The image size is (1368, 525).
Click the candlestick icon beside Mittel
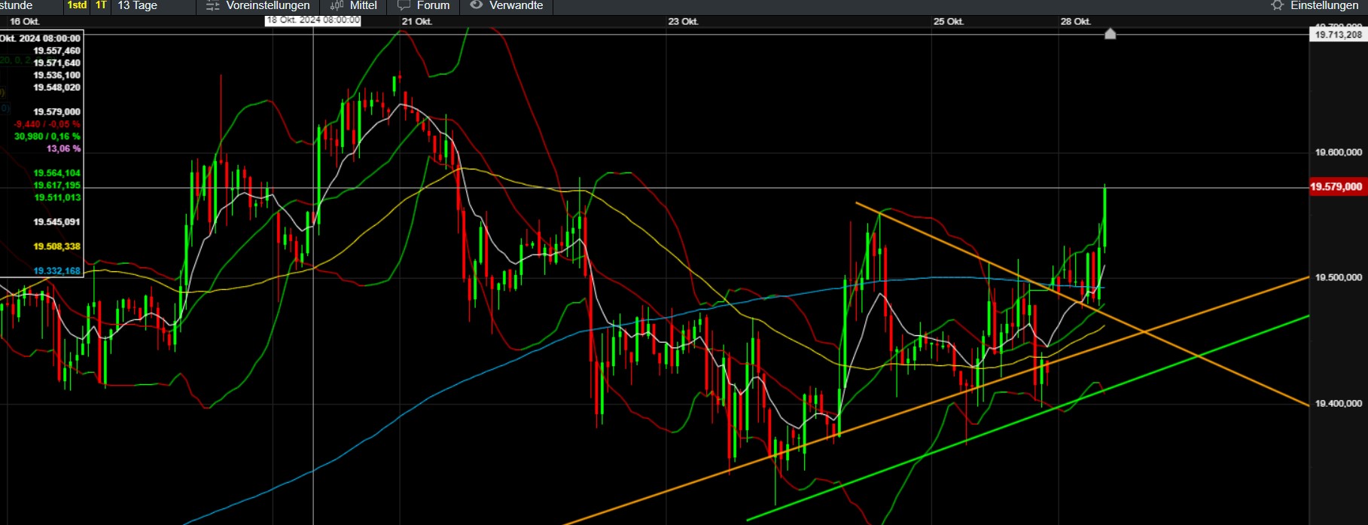coord(337,5)
